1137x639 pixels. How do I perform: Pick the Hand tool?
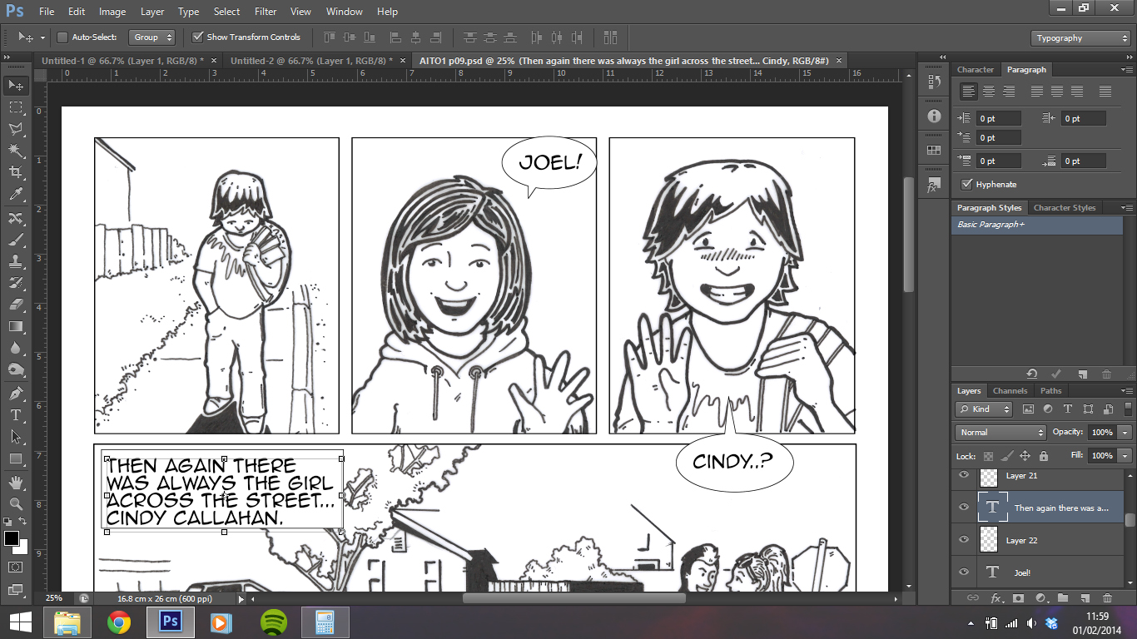(x=15, y=482)
